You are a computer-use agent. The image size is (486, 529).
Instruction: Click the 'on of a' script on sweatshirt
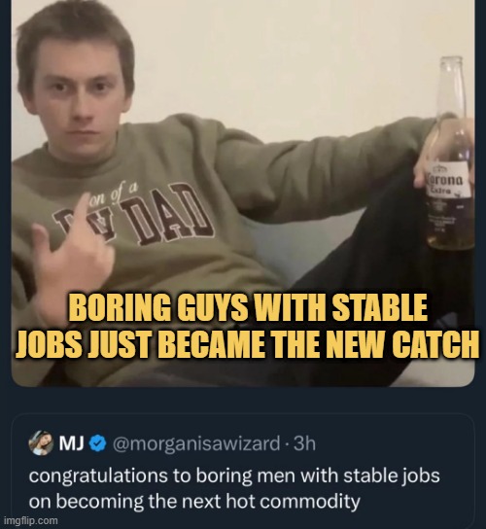click(113, 196)
